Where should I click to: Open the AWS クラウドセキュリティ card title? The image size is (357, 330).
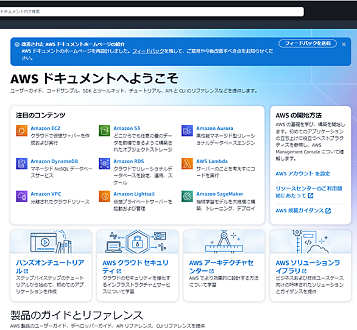pos(135,267)
